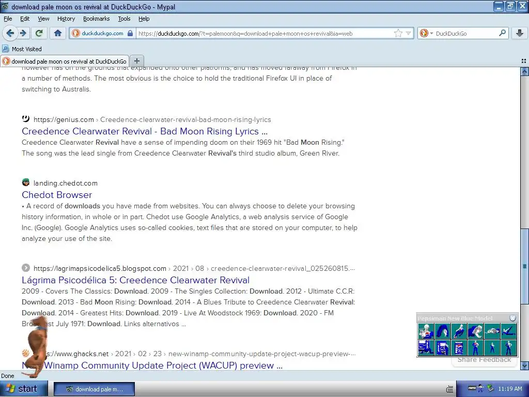Click the tab groups icon right of tab bar
Viewport: 529px width, 397px height.
524,61
